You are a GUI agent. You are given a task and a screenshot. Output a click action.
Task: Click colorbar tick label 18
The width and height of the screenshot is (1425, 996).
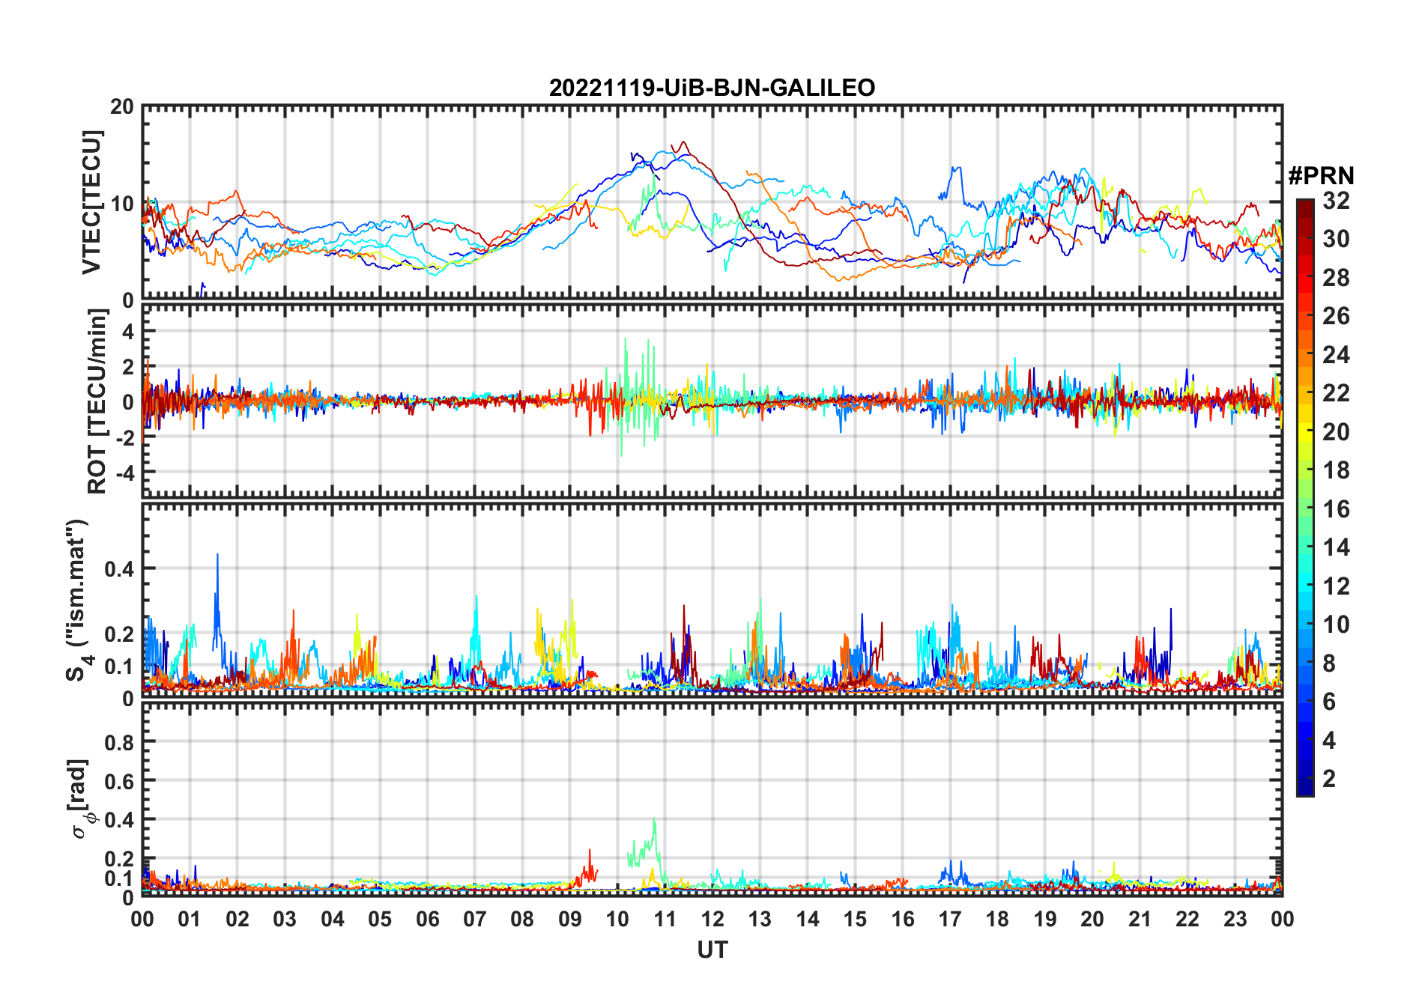coord(1336,470)
